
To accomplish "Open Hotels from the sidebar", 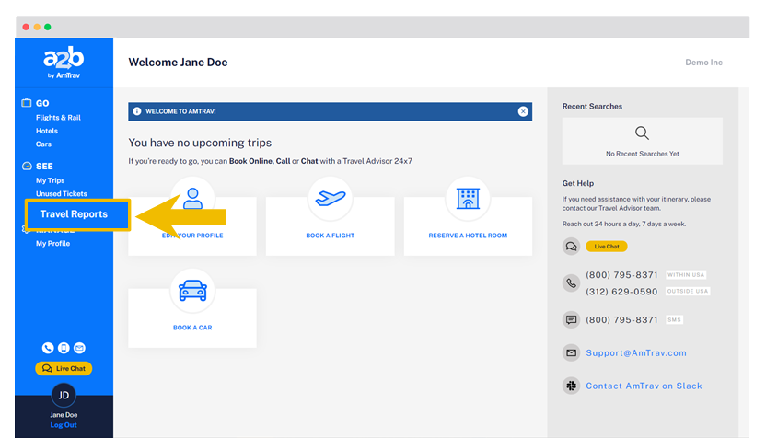I will click(47, 131).
